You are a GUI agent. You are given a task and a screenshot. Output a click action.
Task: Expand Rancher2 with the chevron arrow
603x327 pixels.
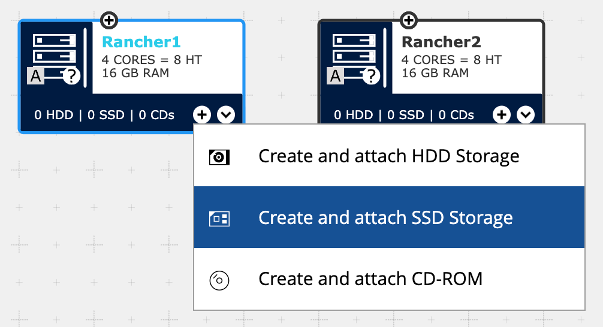click(526, 114)
